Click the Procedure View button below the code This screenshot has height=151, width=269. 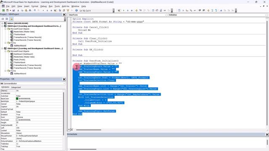[69, 130]
